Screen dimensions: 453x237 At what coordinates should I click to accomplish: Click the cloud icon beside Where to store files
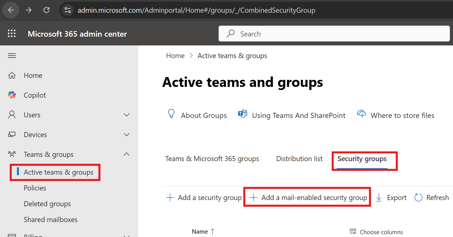click(x=361, y=113)
